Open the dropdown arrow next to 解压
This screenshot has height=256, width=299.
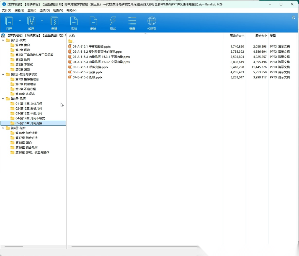click(42, 21)
